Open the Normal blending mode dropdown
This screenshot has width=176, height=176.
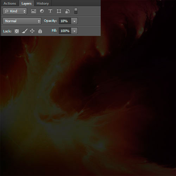pos(22,21)
